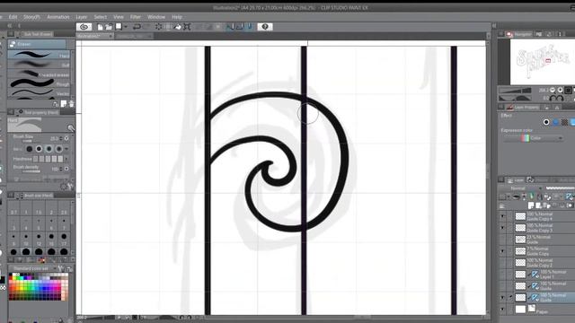The width and height of the screenshot is (575, 323).
Task: Open the Help menu
Action: 177,17
